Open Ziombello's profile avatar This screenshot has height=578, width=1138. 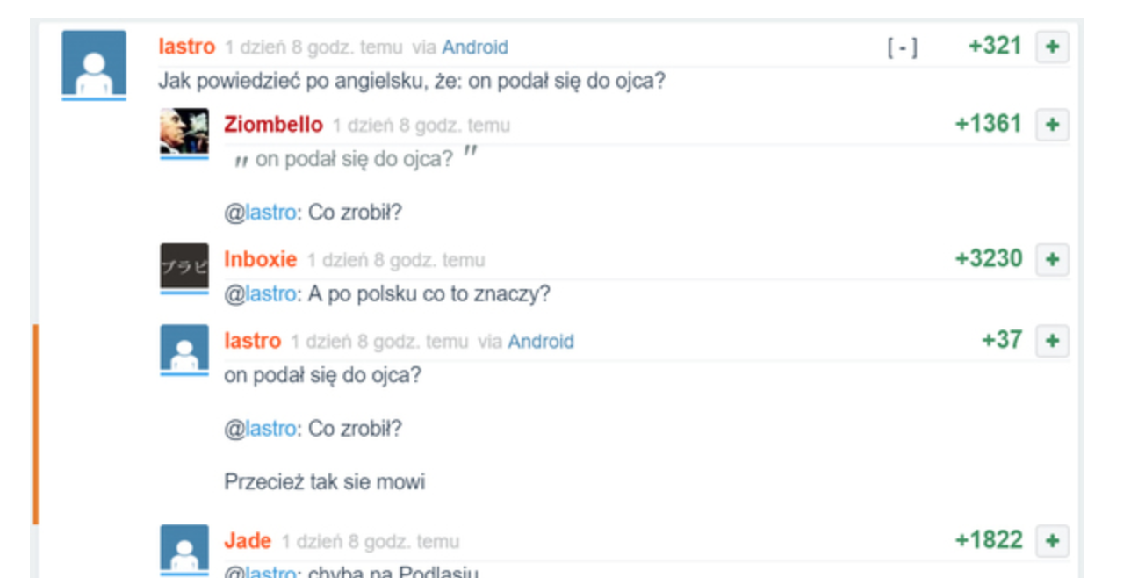184,132
